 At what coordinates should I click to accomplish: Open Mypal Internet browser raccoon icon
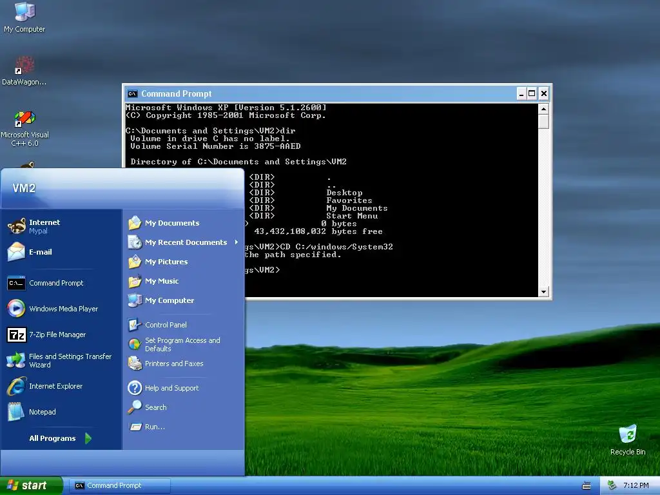coord(16,226)
